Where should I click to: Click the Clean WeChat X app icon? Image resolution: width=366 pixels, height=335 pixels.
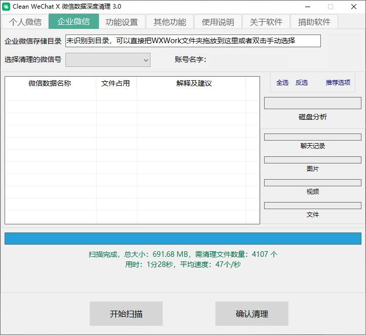point(7,7)
